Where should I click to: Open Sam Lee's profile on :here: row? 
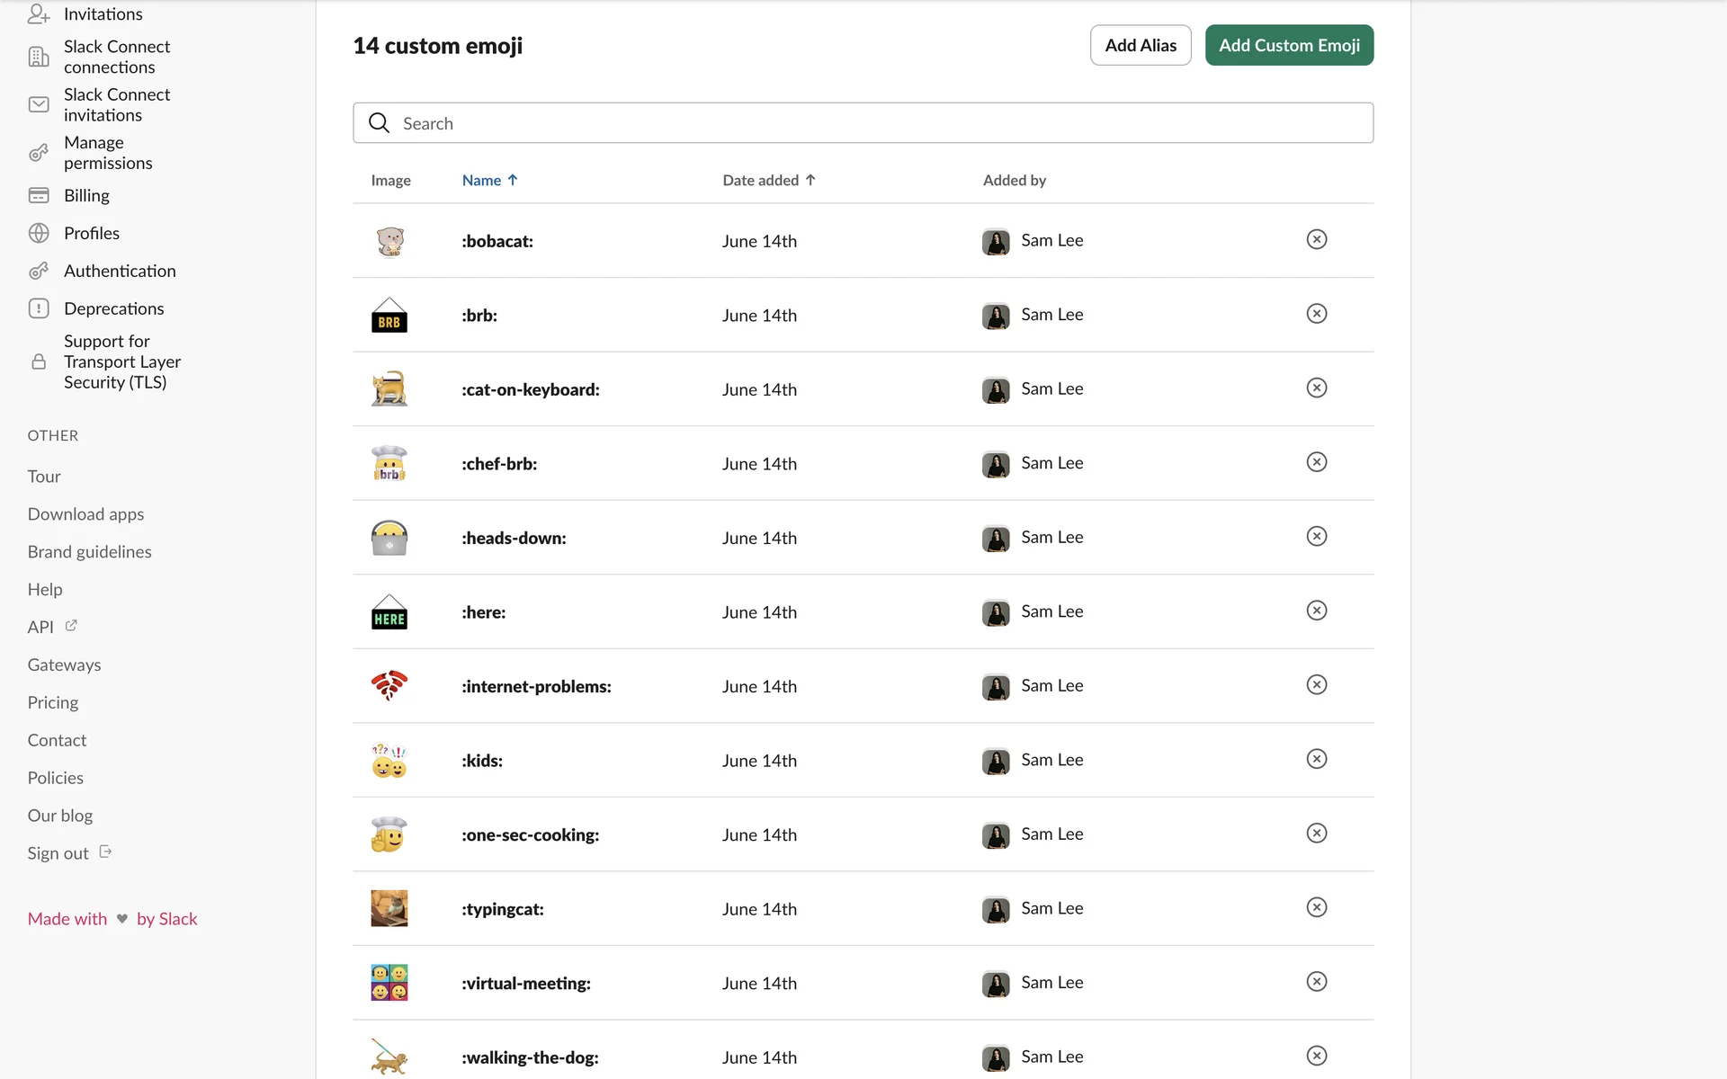tap(1051, 611)
